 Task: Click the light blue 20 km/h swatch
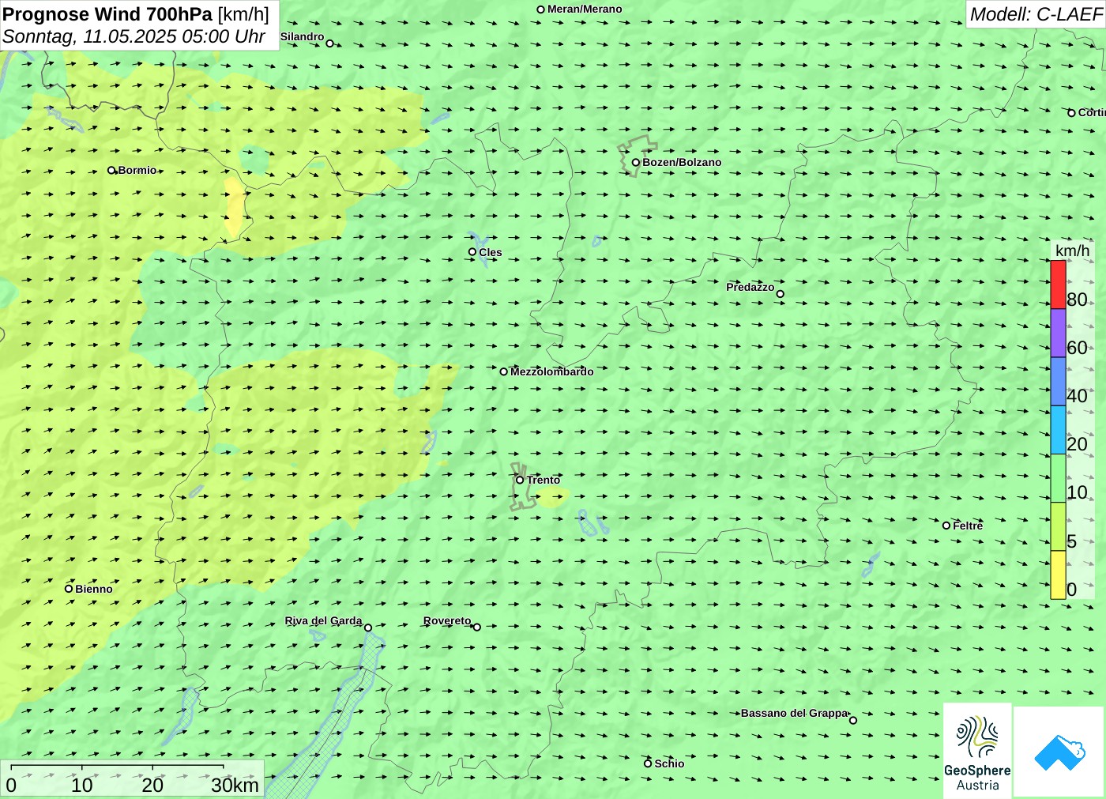click(1058, 430)
